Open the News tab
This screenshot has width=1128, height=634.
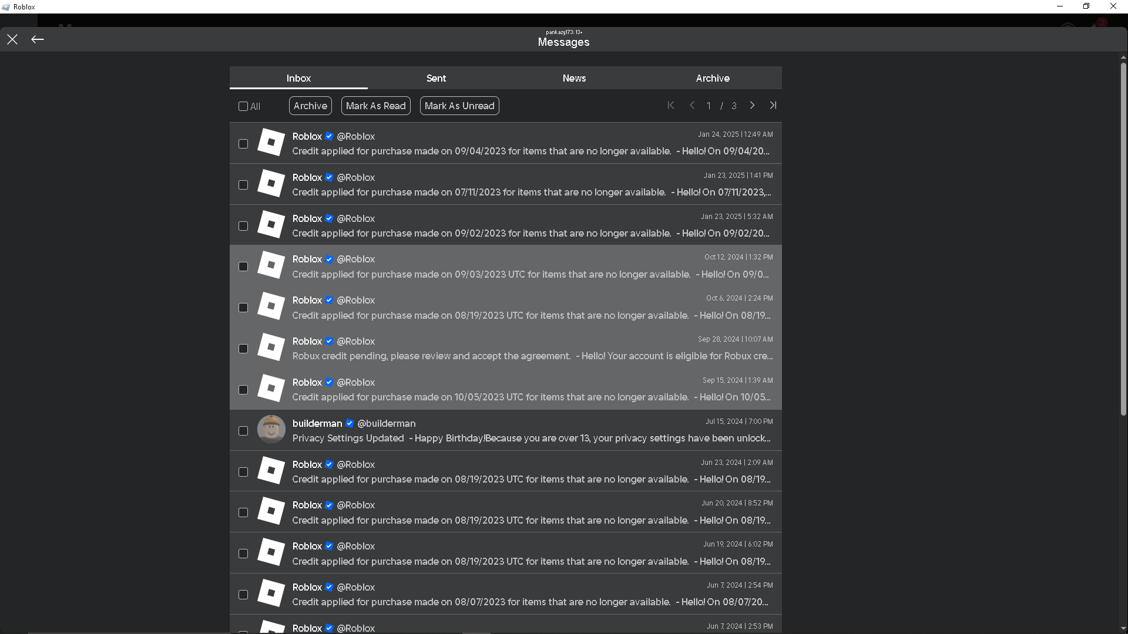coord(575,78)
